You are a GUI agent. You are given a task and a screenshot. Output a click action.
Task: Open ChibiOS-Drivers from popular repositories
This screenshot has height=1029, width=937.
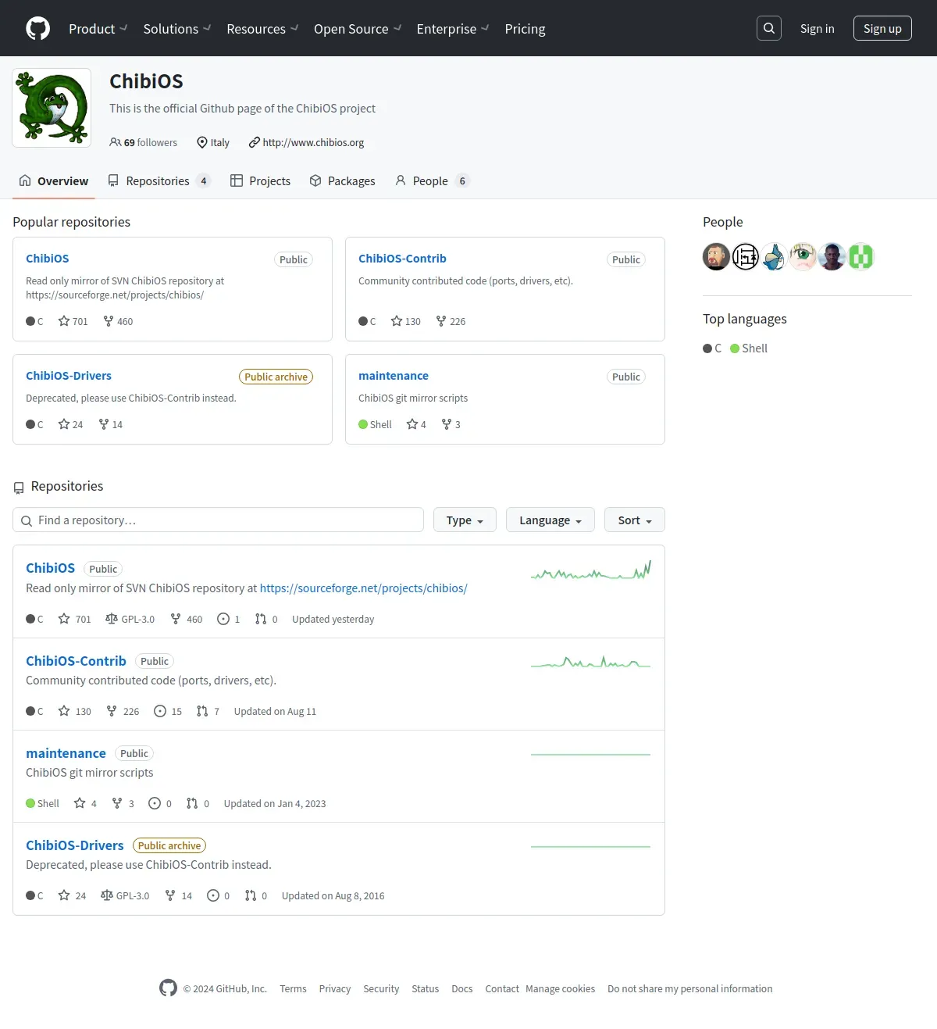(x=69, y=375)
